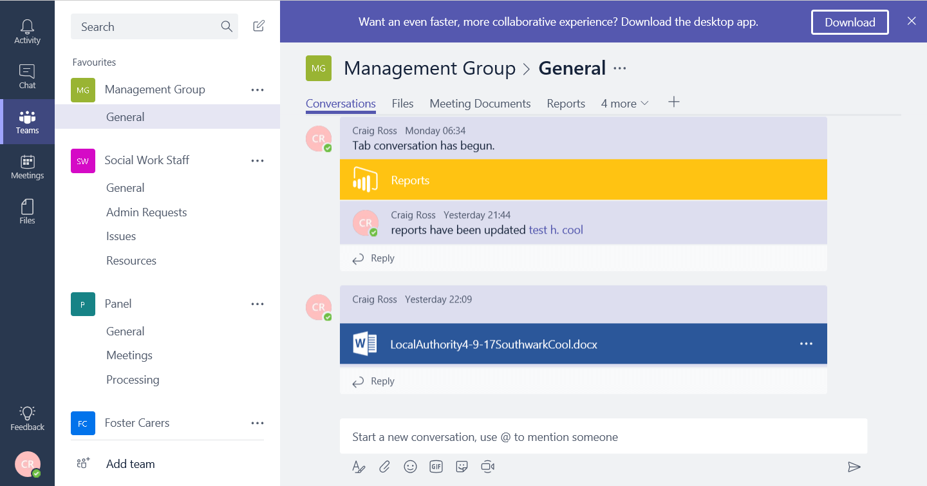Click the Add team icon

pos(83,463)
